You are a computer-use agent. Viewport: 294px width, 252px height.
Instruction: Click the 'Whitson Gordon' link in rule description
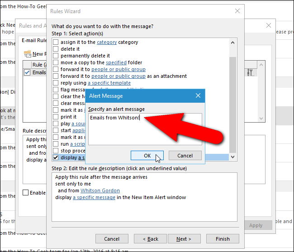(100, 190)
